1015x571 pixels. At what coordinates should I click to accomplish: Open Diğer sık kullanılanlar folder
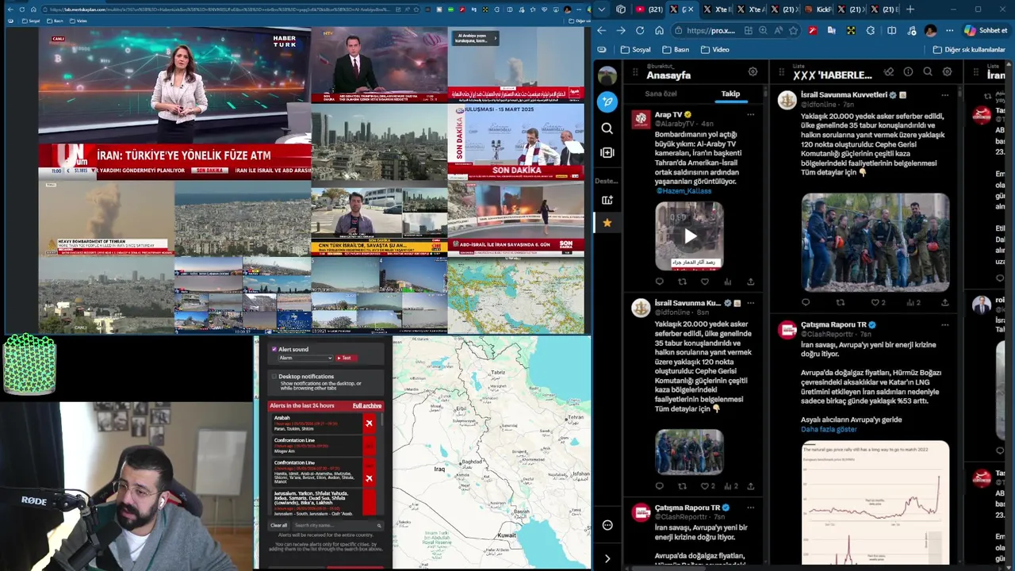[x=969, y=49]
